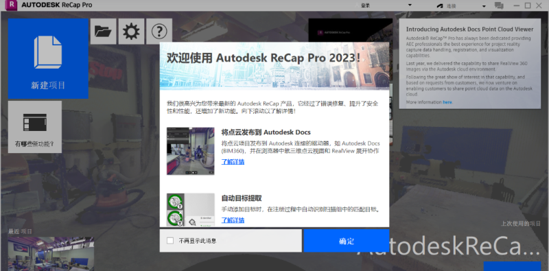Minimize the ReCap Pro window
The image size is (549, 271).
tap(517, 5)
